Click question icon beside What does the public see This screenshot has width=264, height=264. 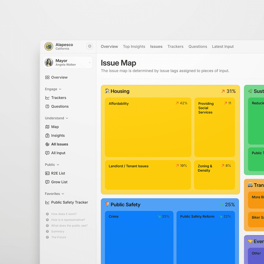coord(47,226)
